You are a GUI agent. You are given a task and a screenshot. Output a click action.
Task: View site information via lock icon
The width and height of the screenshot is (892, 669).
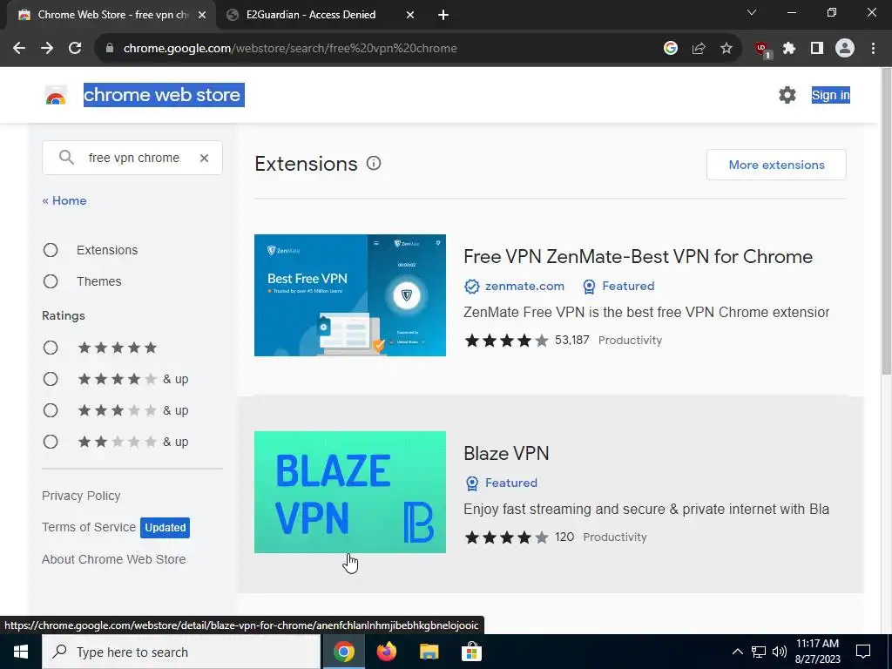tap(110, 49)
